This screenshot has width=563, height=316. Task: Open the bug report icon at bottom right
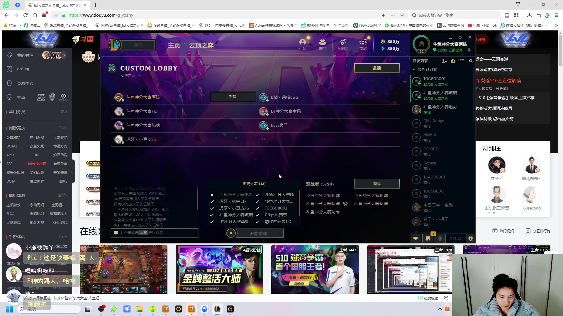coord(470,238)
